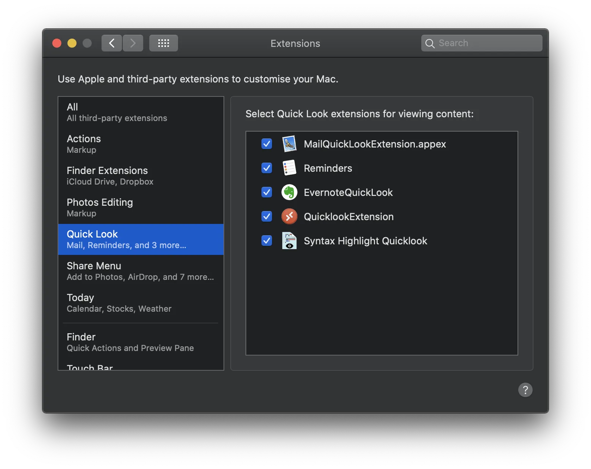Open help via the question mark icon
591x469 pixels.
point(525,390)
